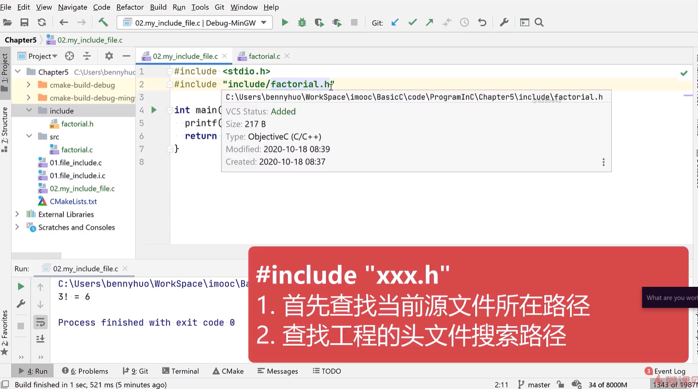The image size is (698, 389).
Task: Open the Refactor menu
Action: point(130,7)
